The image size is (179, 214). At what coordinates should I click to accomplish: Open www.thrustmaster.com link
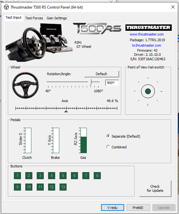(147, 34)
